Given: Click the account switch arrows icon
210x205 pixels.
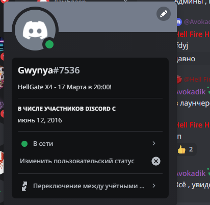Looking at the screenshot, I should pyautogui.click(x=24, y=186).
